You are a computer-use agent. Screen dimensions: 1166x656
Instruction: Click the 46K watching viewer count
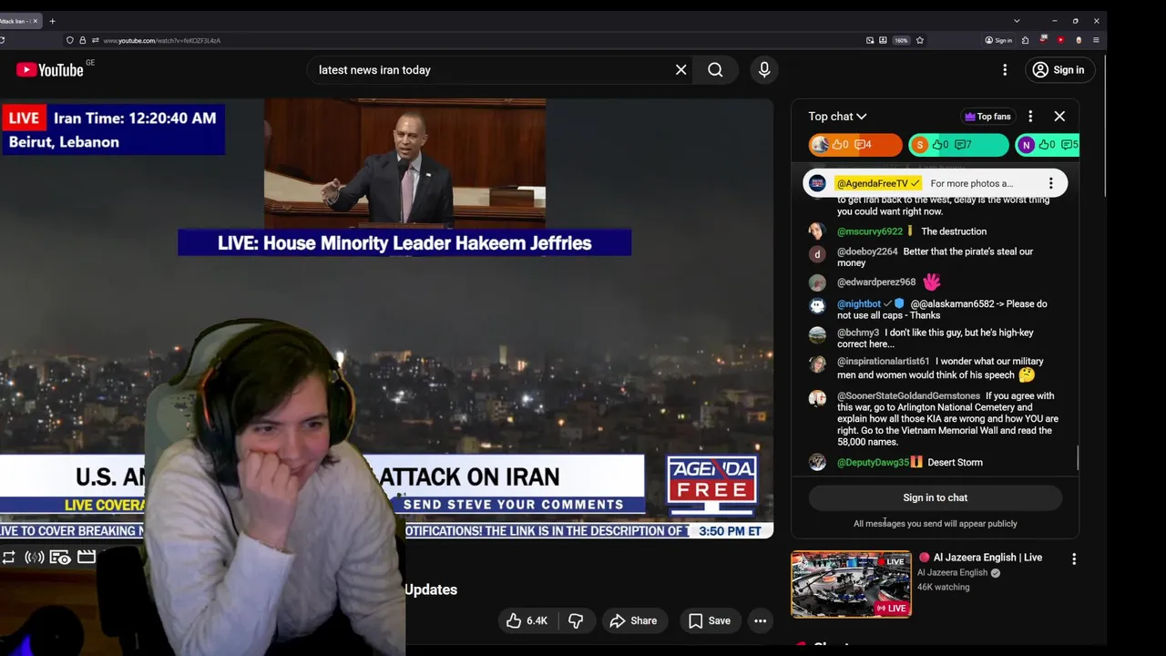coord(943,588)
